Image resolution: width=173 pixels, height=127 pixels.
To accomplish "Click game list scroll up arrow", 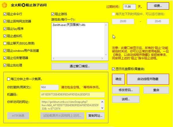I will click(x=106, y=25).
